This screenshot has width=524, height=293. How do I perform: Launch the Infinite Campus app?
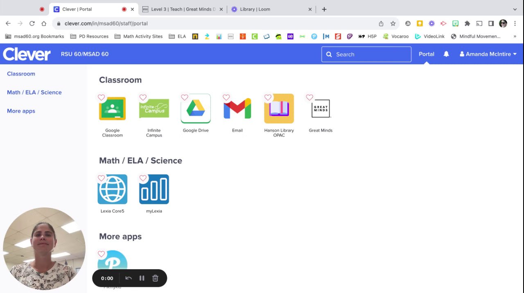coord(154,108)
